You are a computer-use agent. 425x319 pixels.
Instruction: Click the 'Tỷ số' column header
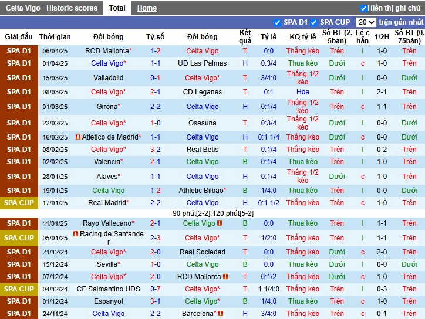[x=156, y=37]
